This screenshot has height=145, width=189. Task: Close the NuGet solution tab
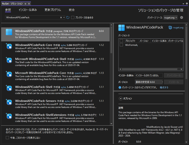[x=29, y=4]
